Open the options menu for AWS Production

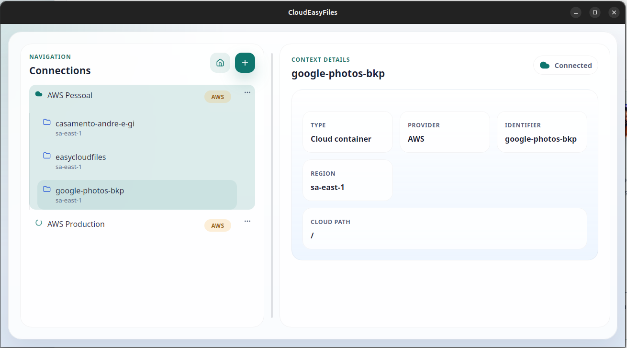point(247,221)
